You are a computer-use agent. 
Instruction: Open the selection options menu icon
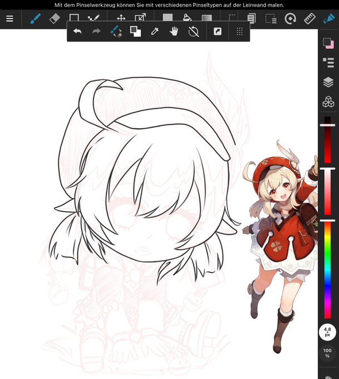click(271, 18)
